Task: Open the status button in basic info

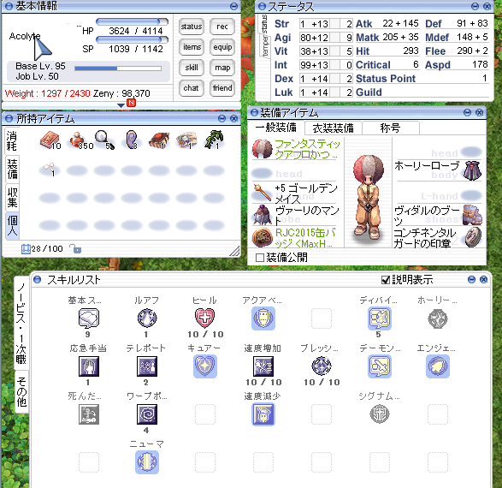Action: coord(191,27)
